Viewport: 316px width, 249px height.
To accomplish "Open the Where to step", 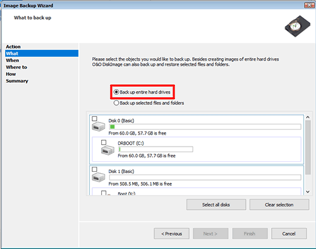I will pos(16,67).
